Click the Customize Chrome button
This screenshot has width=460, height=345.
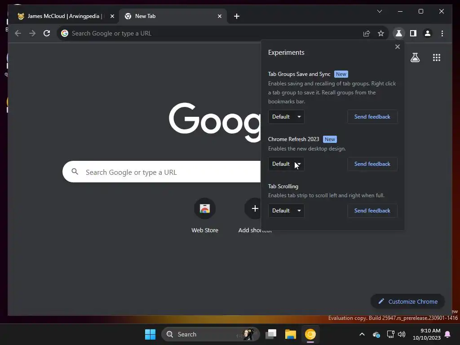pos(407,301)
